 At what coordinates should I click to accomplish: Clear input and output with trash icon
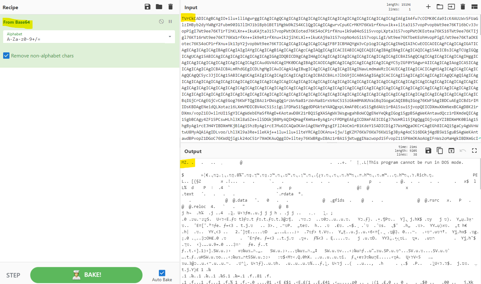[x=463, y=7]
